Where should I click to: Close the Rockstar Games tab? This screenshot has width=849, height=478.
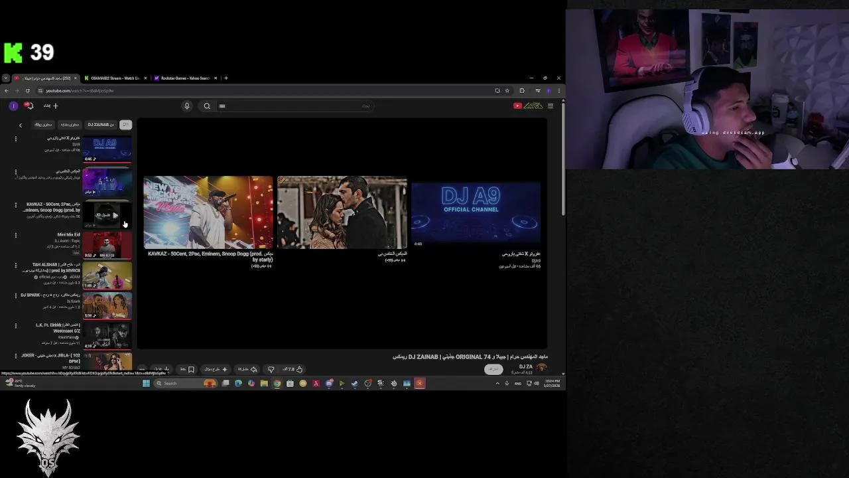[215, 78]
